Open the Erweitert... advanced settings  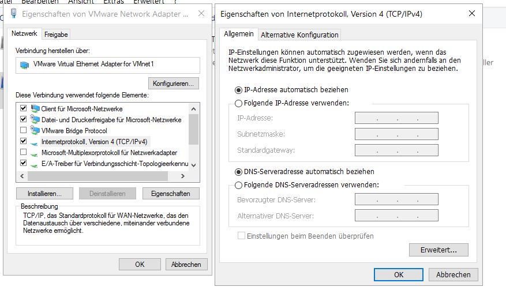point(438,250)
